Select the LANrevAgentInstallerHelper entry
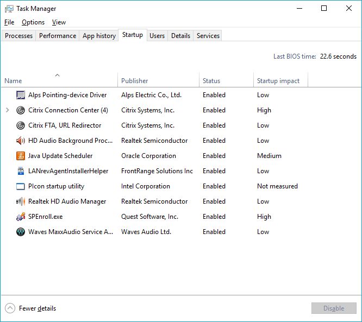The image size is (362, 322). coord(68,171)
